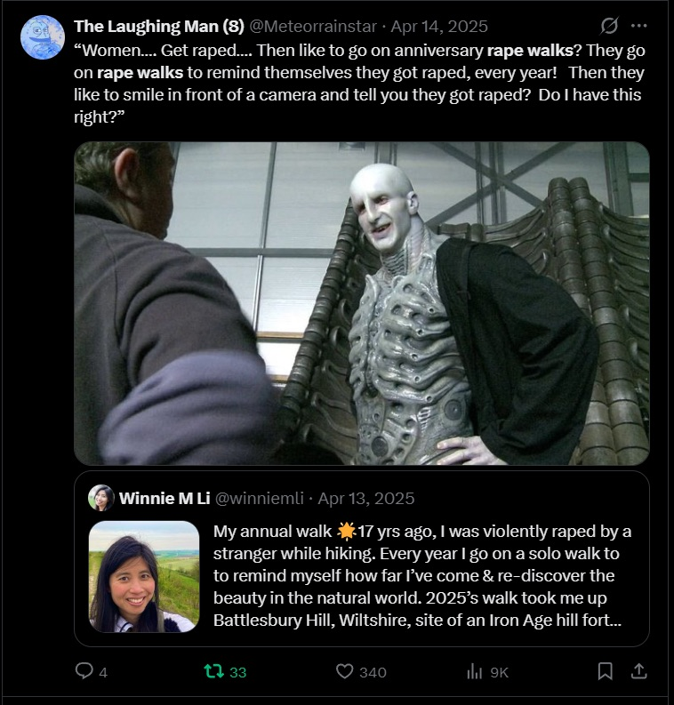
Task: Open the @winniemli handle
Action: (x=260, y=498)
